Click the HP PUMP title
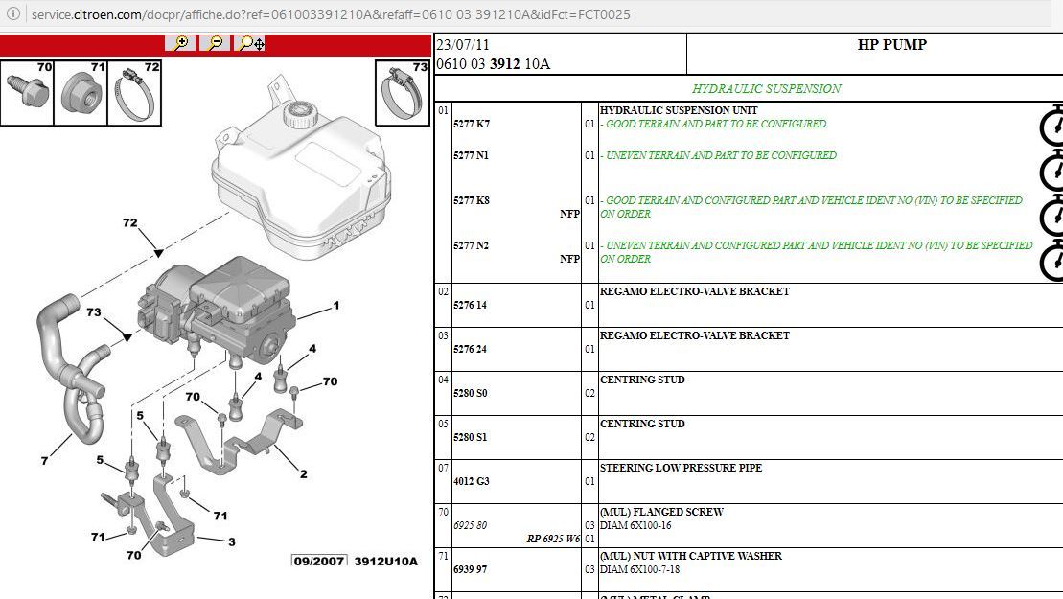Image resolution: width=1063 pixels, height=599 pixels. pyautogui.click(x=891, y=45)
